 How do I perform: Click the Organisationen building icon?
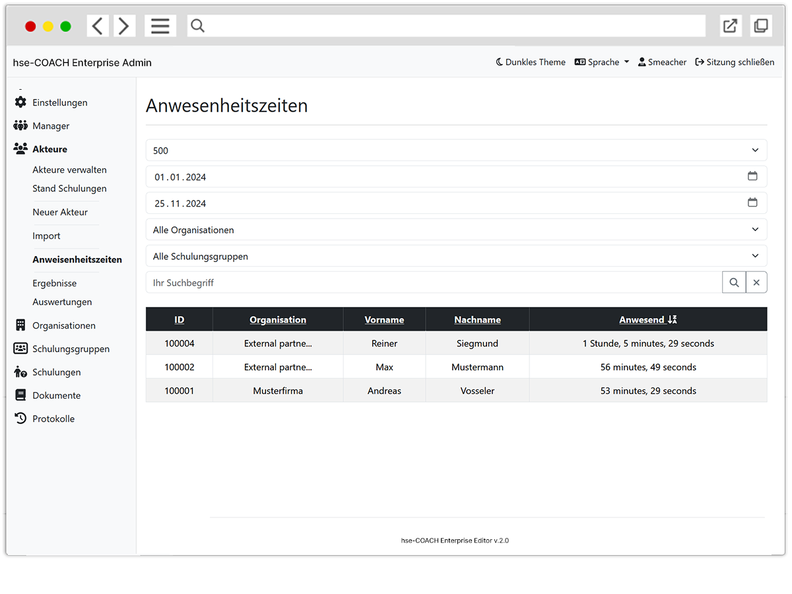point(20,325)
